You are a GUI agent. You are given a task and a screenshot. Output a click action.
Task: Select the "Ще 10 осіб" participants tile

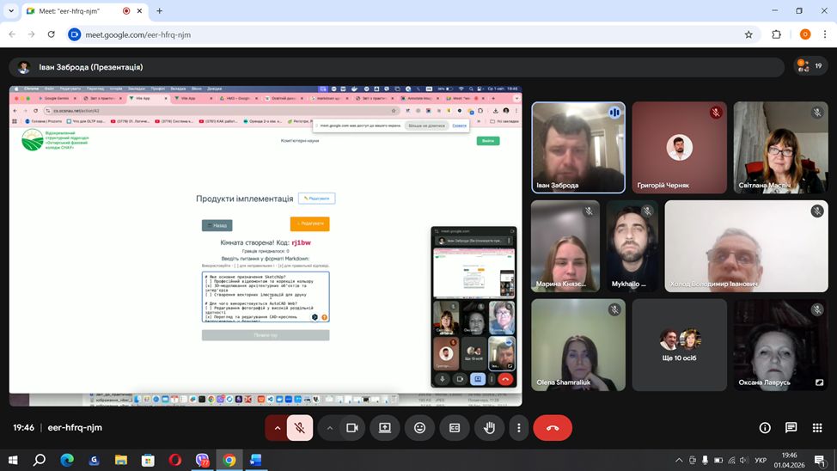(679, 344)
